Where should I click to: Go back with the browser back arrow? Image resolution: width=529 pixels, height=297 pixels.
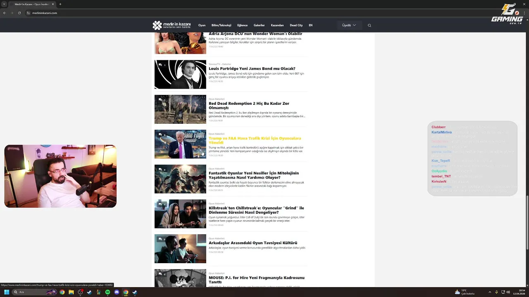pos(5,13)
